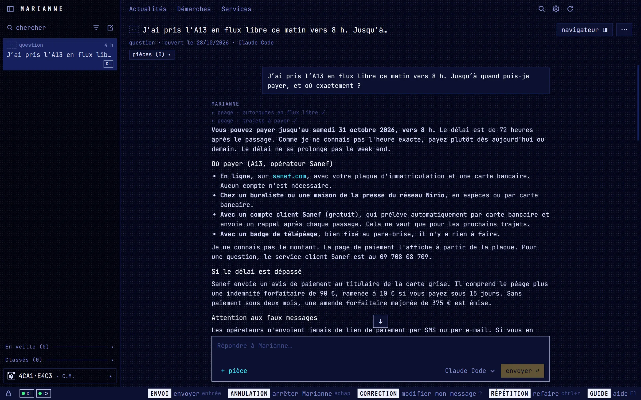Image resolution: width=641 pixels, height=400 pixels.
Task: Jump to bottom with down-arrow button
Action: tap(380, 321)
